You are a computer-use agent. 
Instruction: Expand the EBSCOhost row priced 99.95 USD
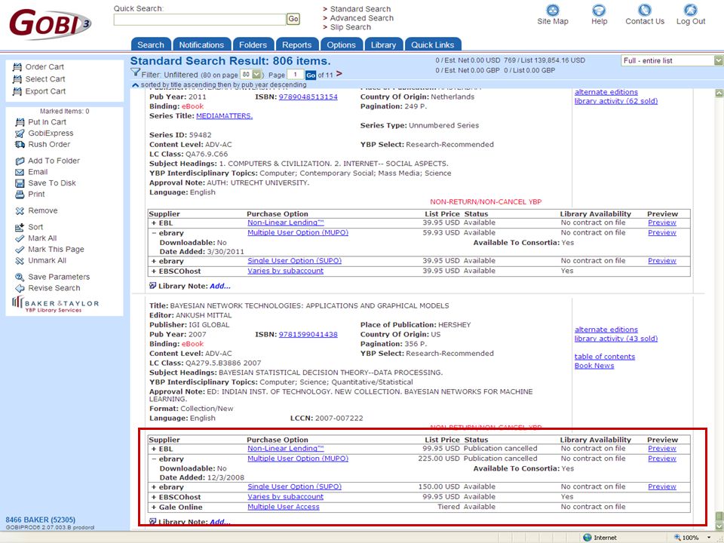pos(154,497)
